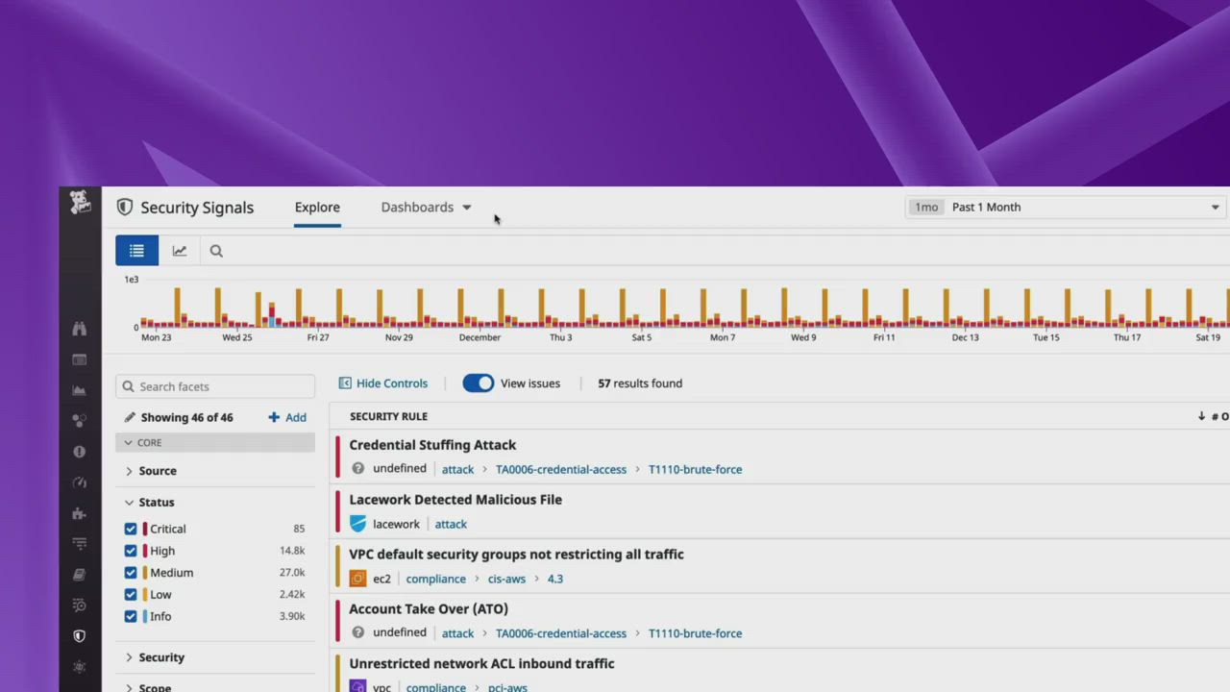
Task: Open the binoculars icon in sidebar
Action: click(80, 329)
